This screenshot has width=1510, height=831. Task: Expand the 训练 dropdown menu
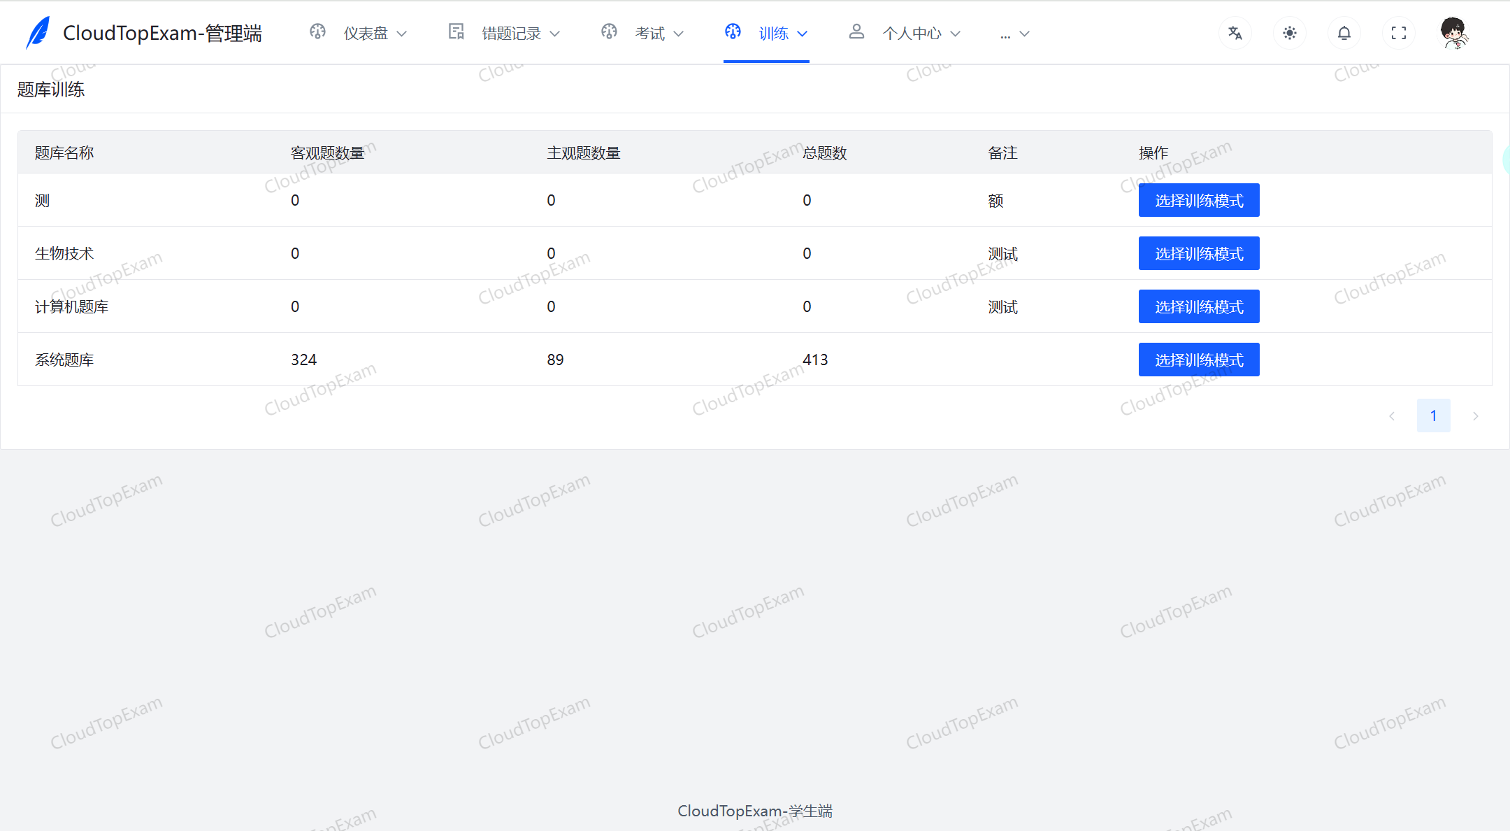point(779,33)
